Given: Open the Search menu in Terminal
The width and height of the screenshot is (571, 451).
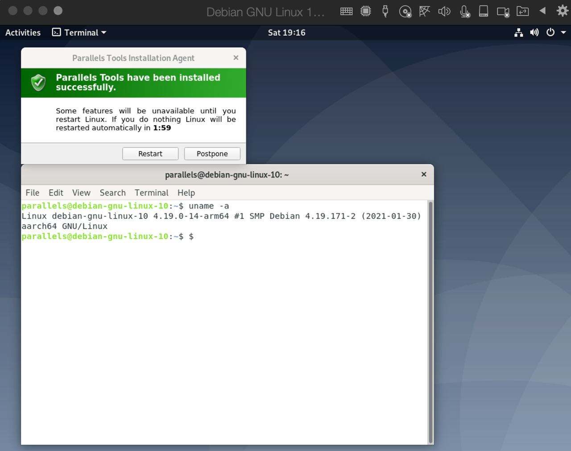Looking at the screenshot, I should click(x=112, y=193).
